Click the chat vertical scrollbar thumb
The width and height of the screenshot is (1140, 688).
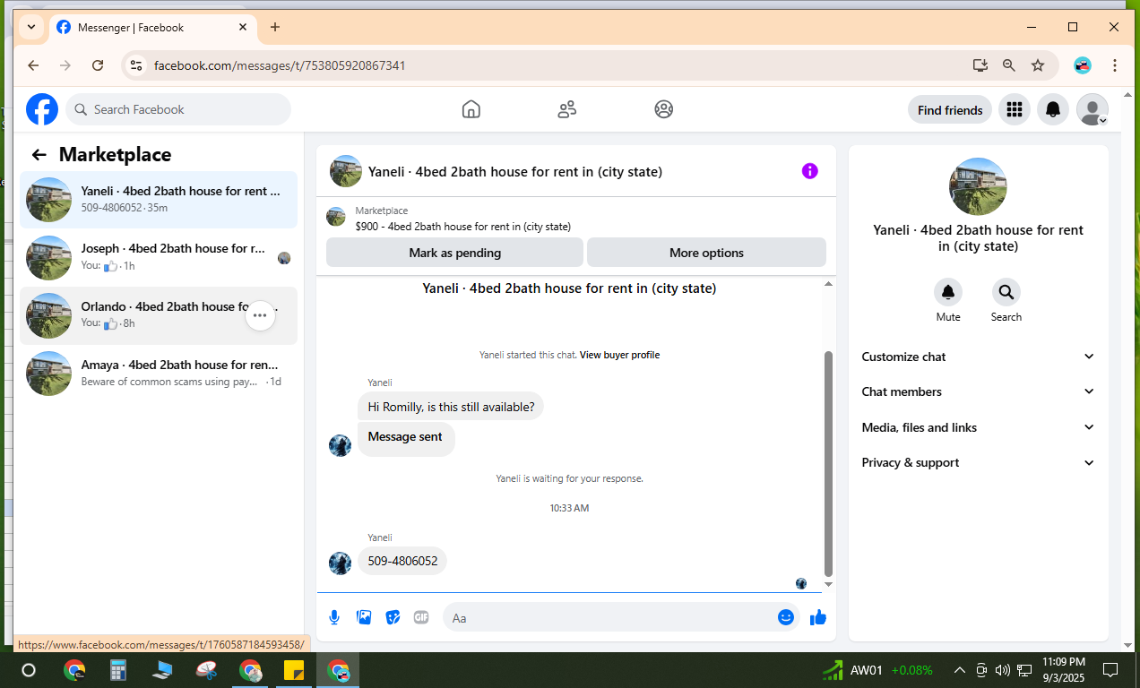click(828, 463)
